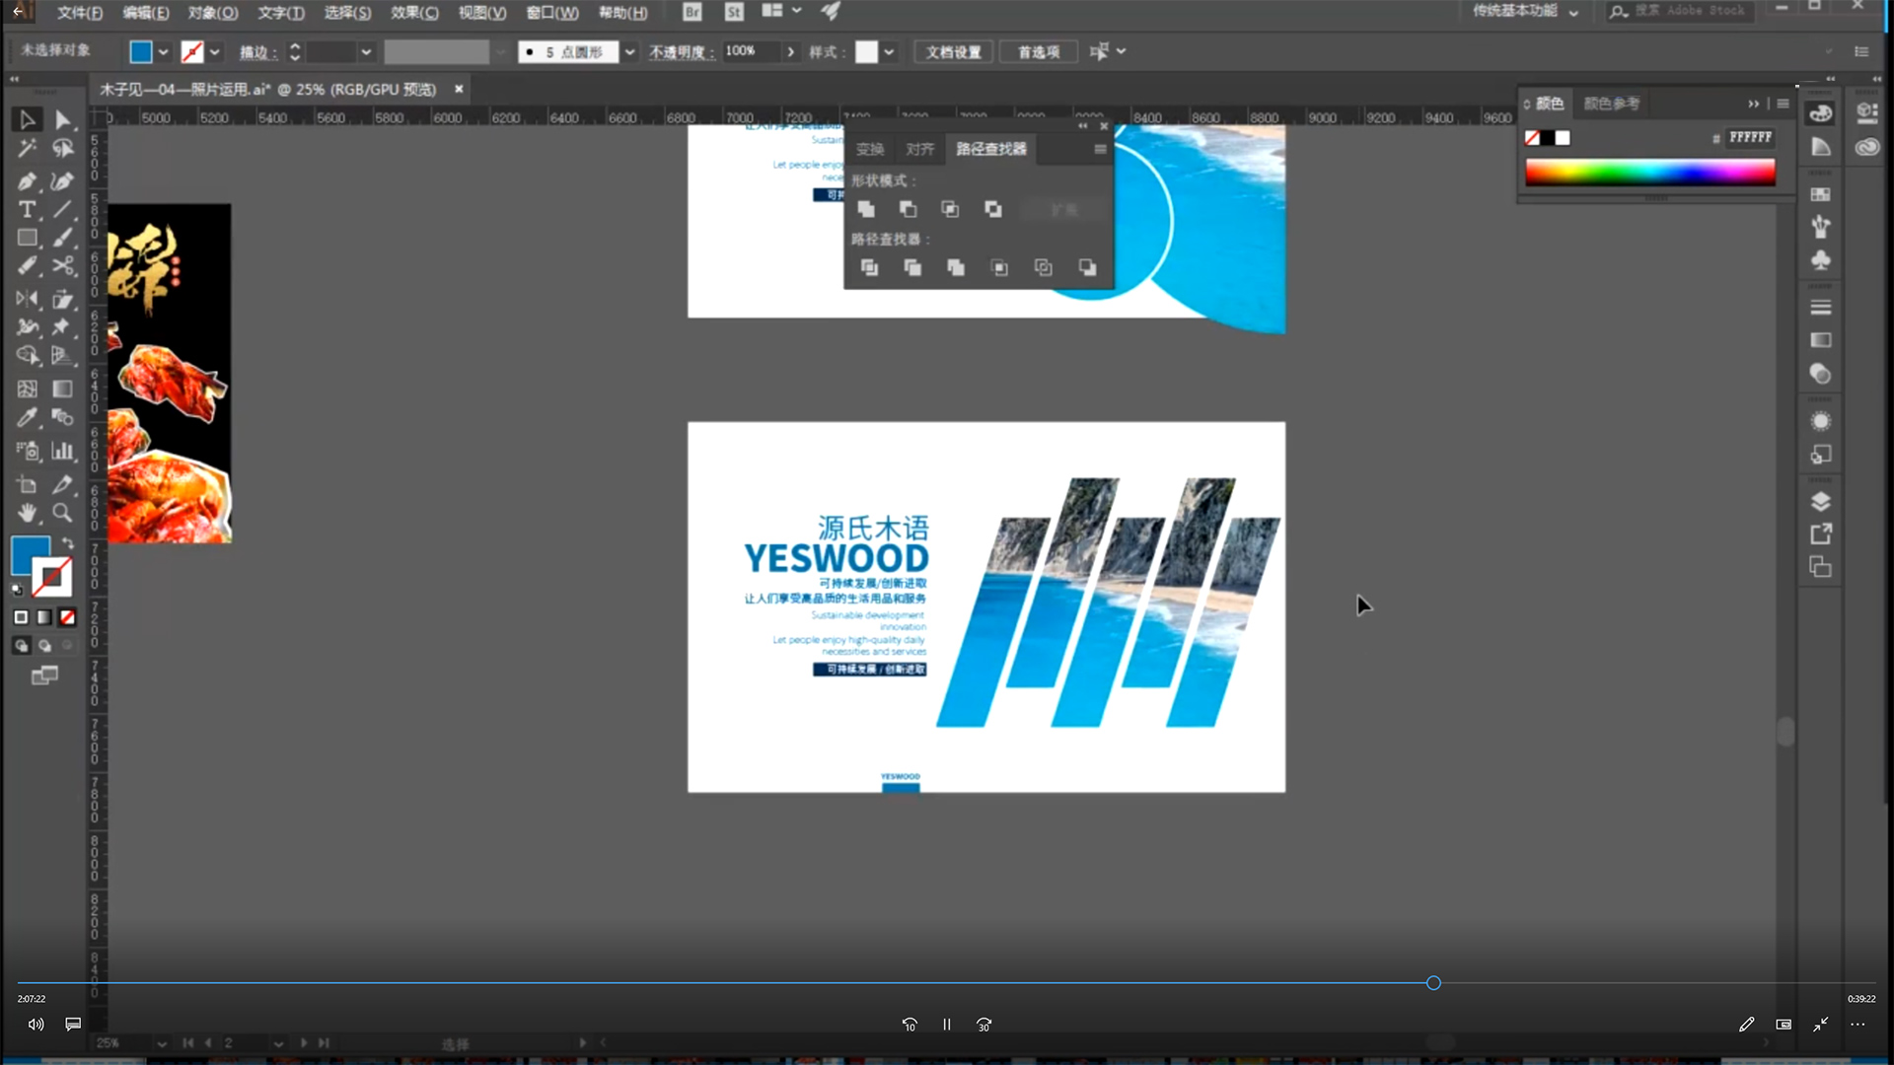Select the Zoom magnifier tool

pos(62,513)
